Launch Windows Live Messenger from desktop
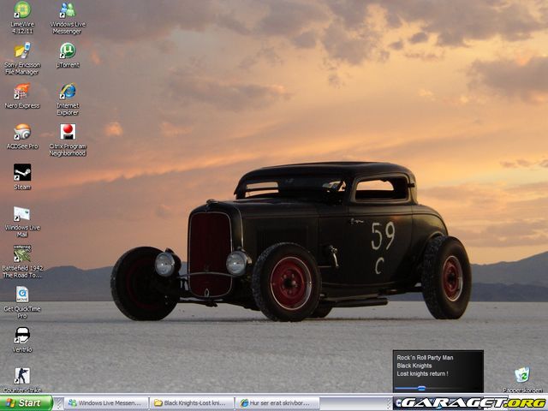Viewport: 548px width, 411px height. tap(67, 10)
